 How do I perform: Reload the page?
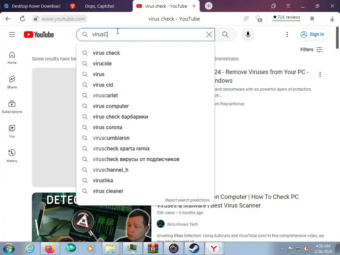click(23, 19)
